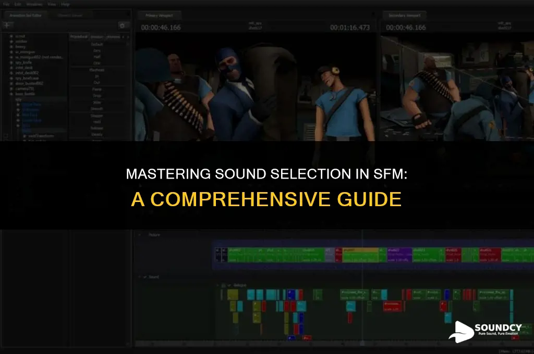Choose the Release preset

pos(97,128)
